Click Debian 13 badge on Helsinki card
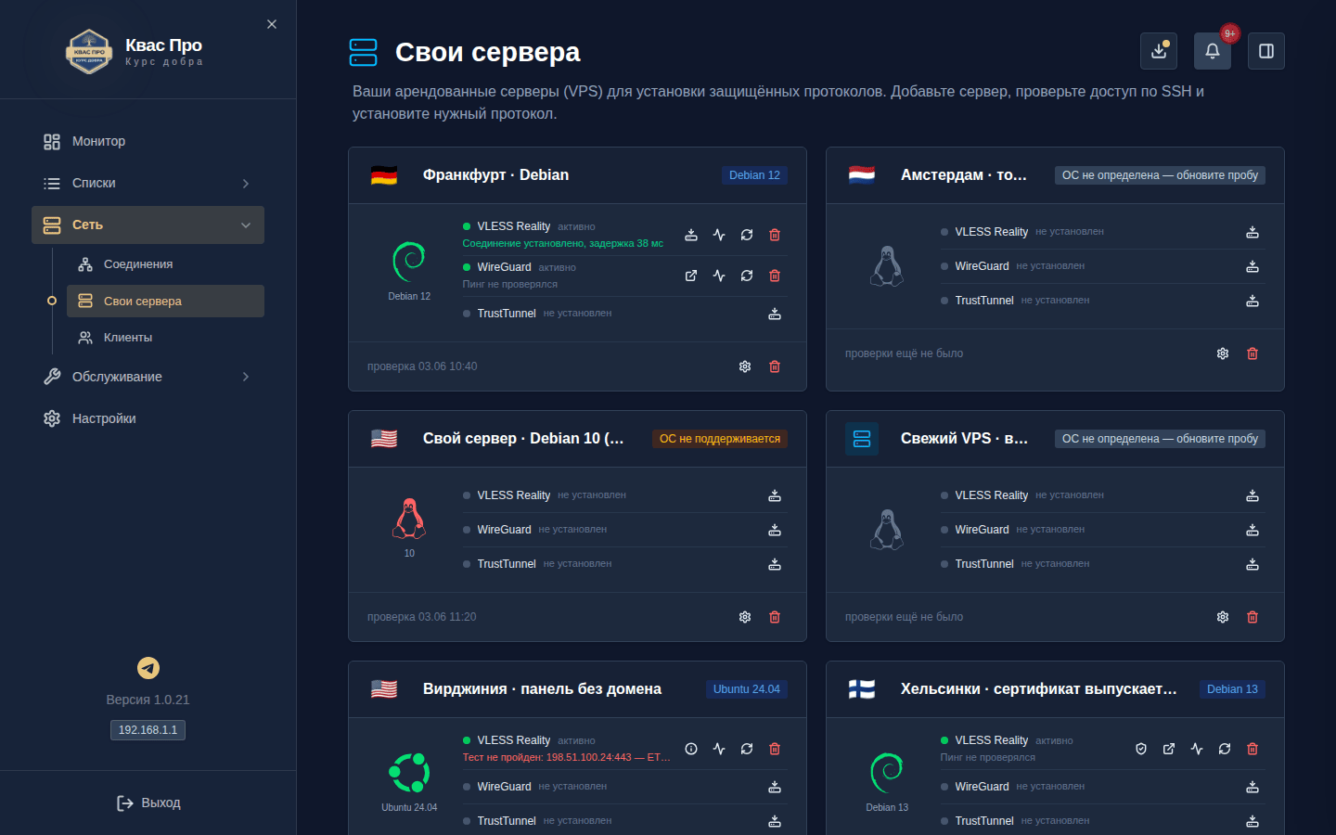This screenshot has height=835, width=1336. tap(1232, 689)
